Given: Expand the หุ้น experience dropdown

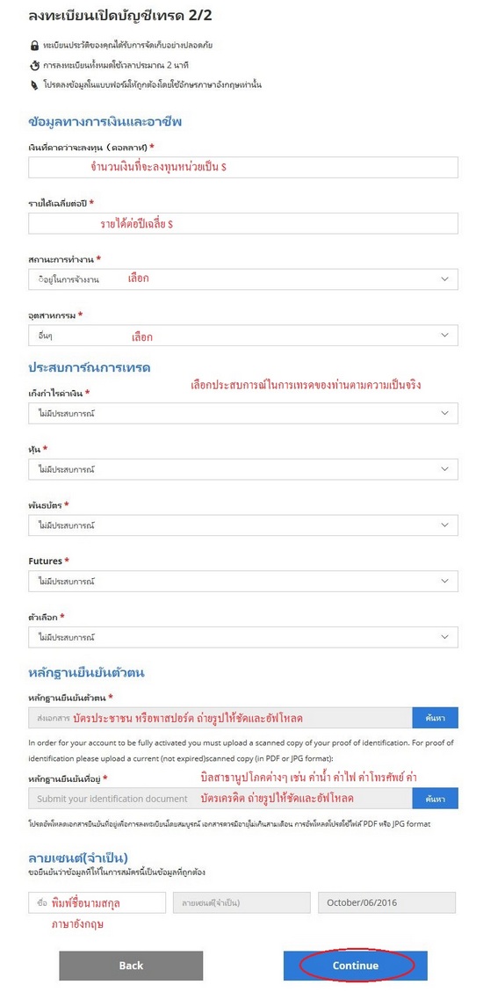Looking at the screenshot, I should [242, 469].
